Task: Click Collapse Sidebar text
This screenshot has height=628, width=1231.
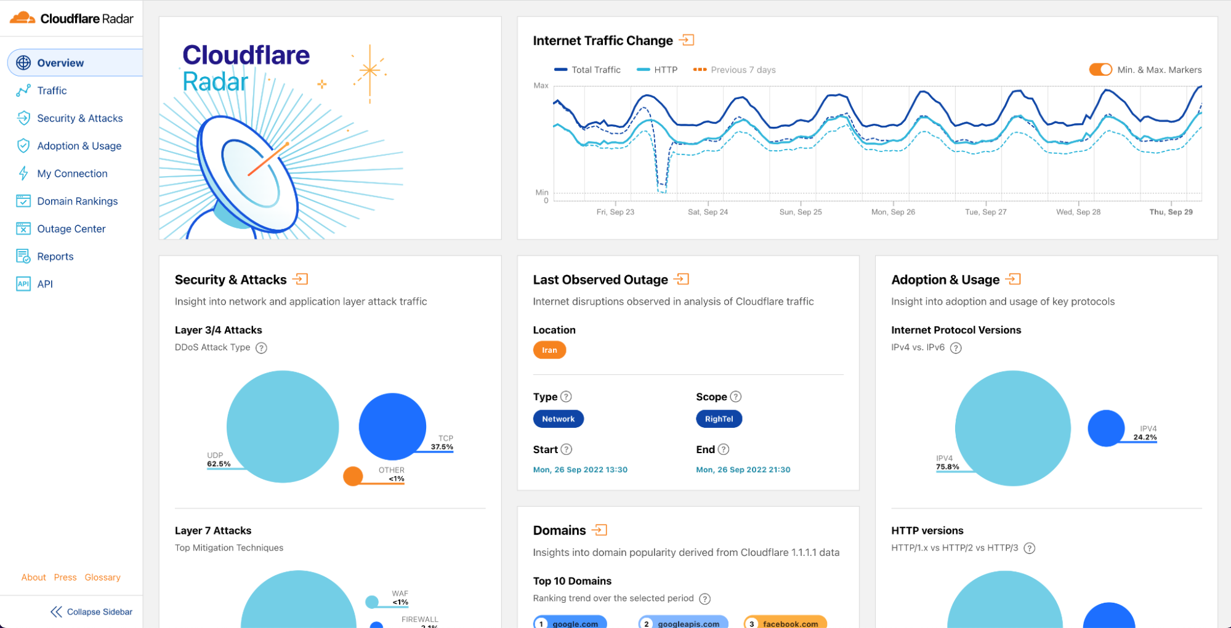Action: (x=100, y=612)
